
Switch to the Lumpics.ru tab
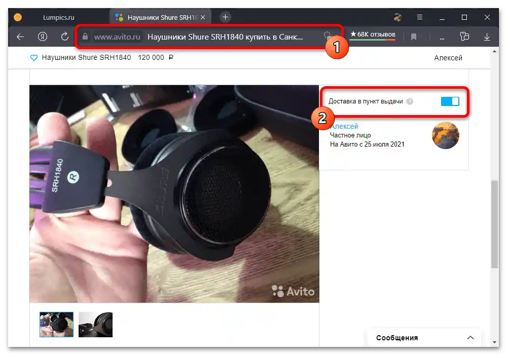point(58,17)
